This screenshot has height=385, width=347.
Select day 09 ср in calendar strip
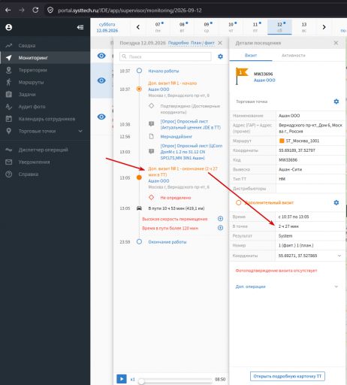(x=207, y=27)
